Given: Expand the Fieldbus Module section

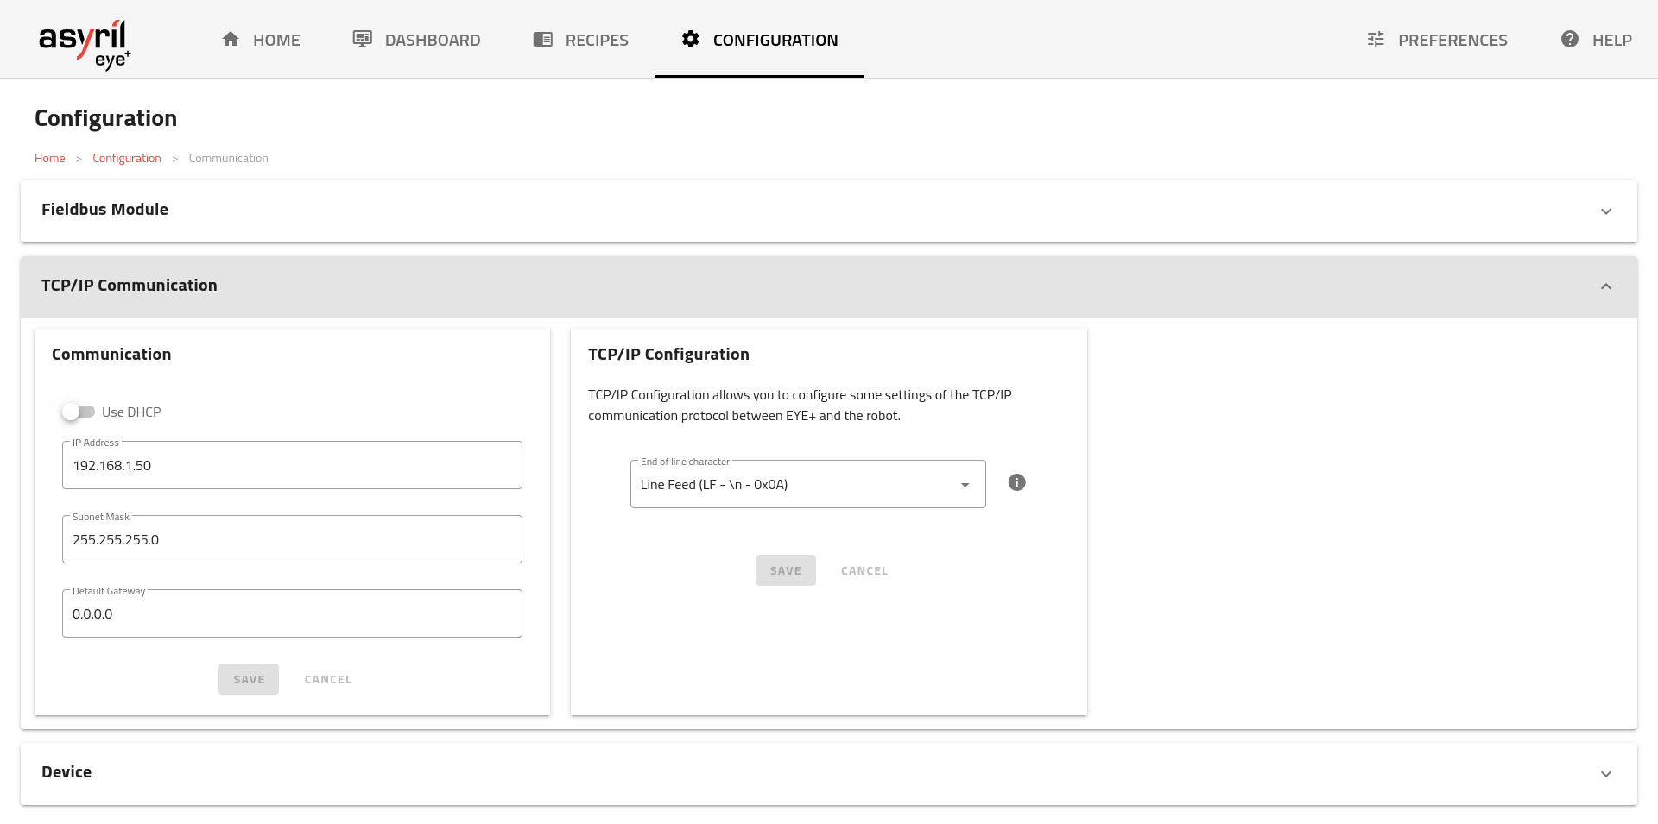Looking at the screenshot, I should (1605, 211).
